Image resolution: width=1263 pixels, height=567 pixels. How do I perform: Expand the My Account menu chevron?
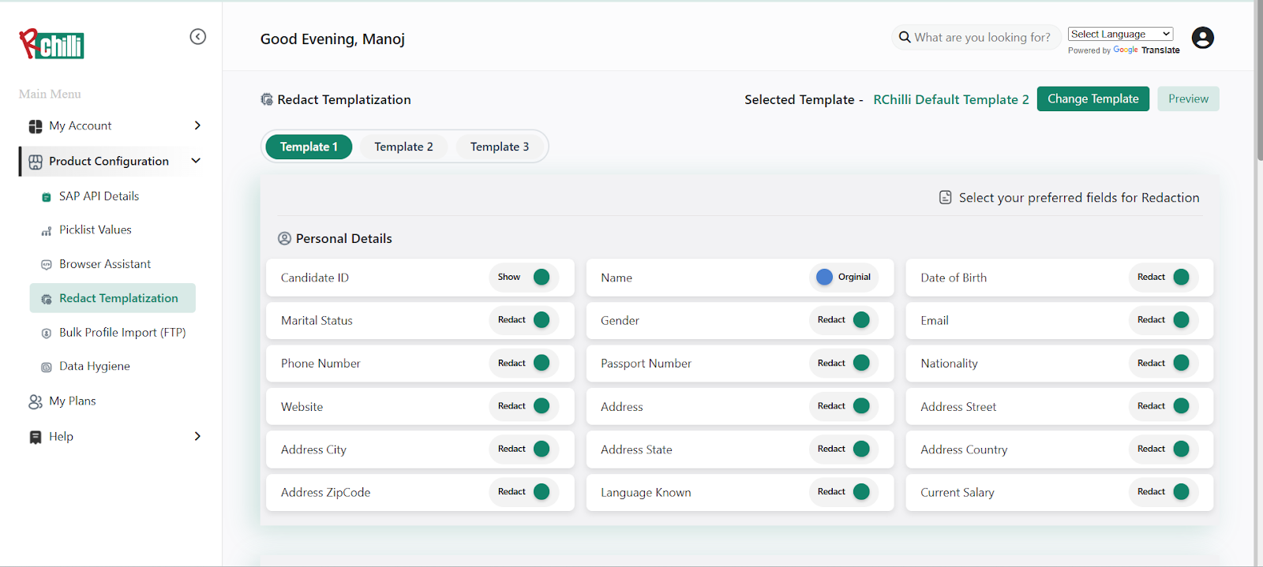pos(197,125)
